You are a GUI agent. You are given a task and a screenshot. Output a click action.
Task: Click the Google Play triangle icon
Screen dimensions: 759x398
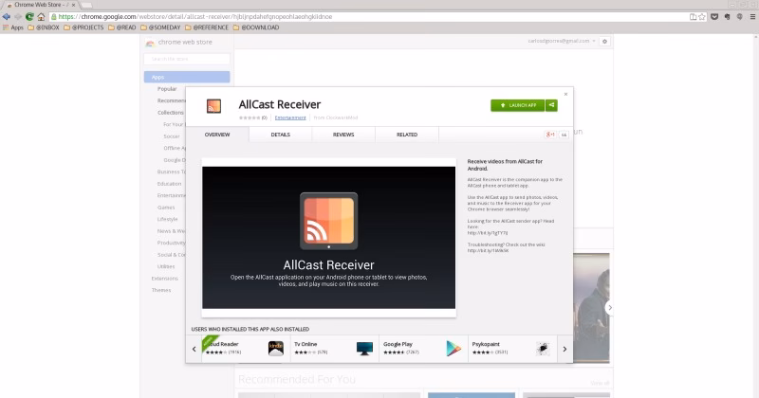pos(454,348)
